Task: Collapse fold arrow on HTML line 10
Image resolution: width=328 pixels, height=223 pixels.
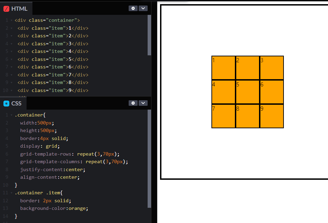Action: point(11,91)
